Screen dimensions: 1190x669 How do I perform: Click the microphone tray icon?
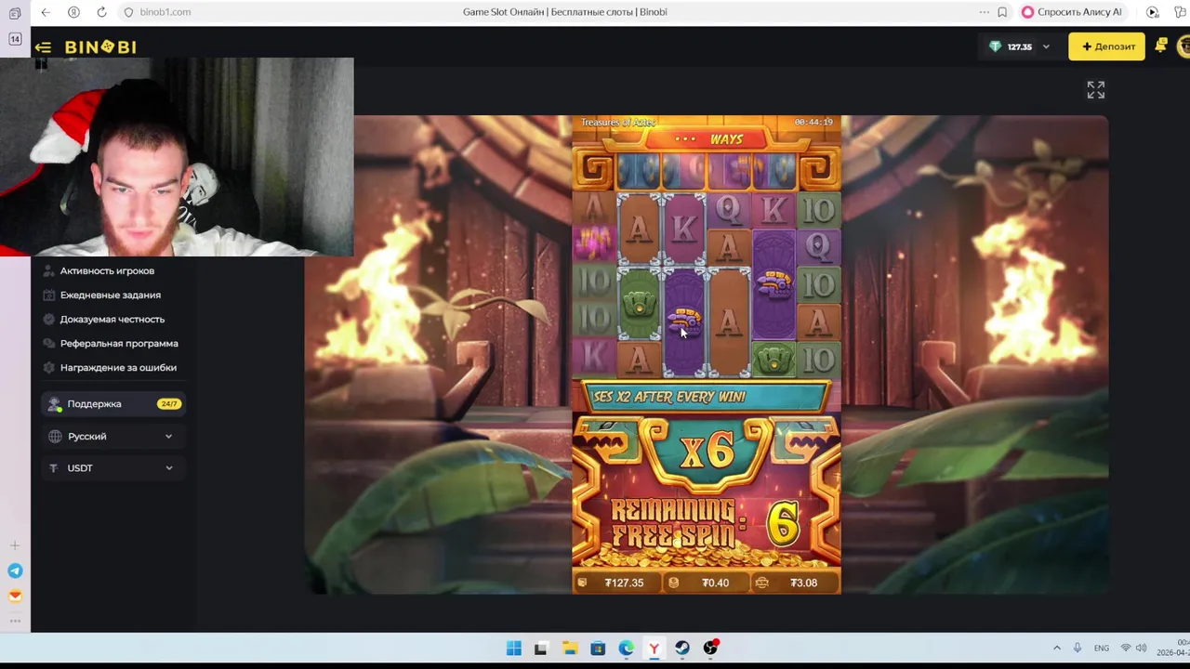click(1078, 649)
